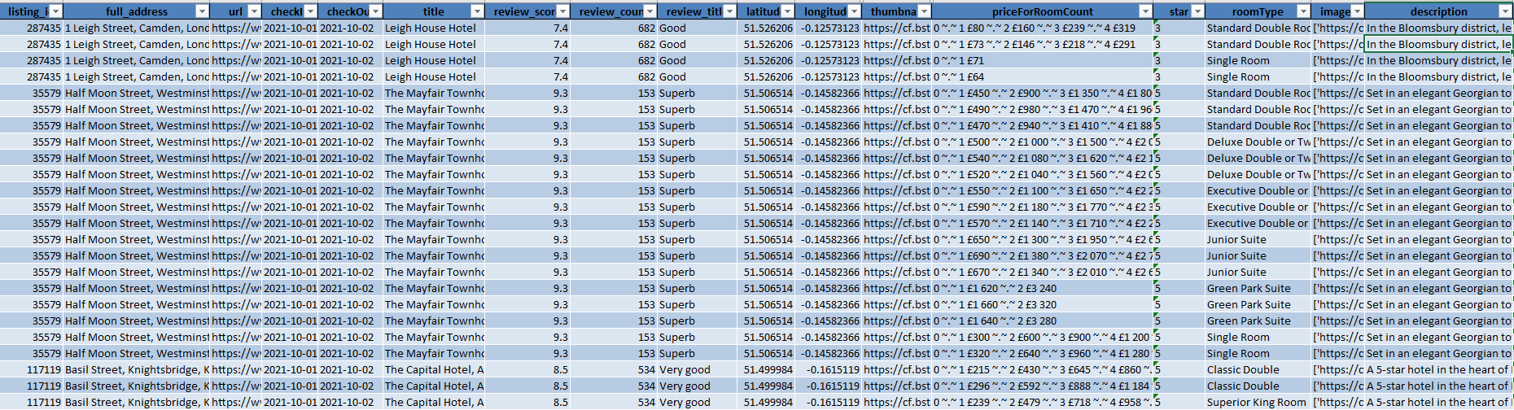Open the priceForRoomCount column filter dropdown
The image size is (1514, 410).
pos(1145,11)
